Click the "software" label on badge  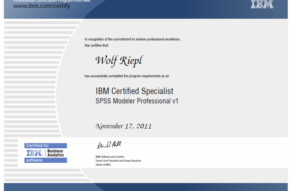pos(46,160)
